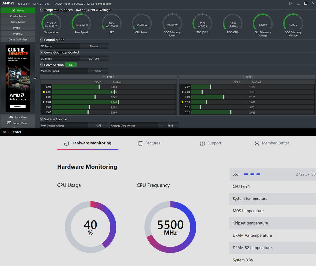Select CPU Fan 1 row

273,187
